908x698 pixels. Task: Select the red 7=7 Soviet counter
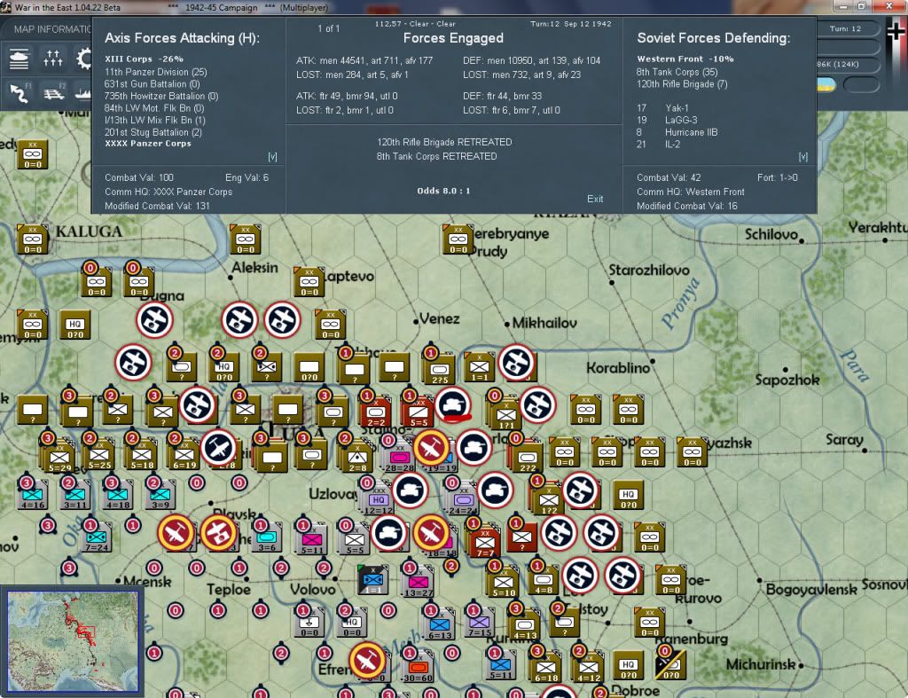point(485,542)
